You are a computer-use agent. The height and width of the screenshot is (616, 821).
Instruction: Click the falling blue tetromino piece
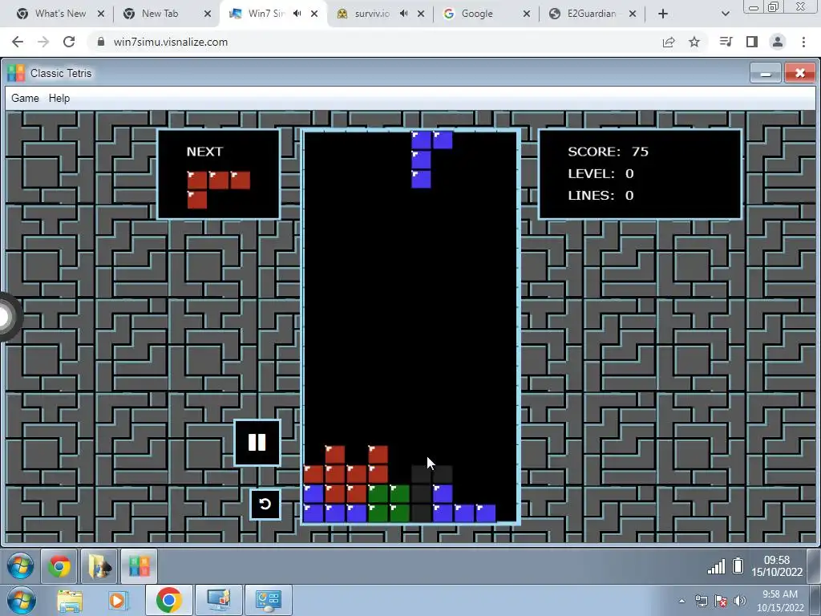(x=431, y=160)
